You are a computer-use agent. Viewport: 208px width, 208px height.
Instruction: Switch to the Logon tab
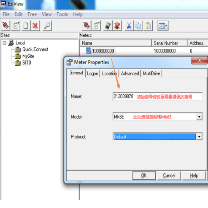(93, 74)
